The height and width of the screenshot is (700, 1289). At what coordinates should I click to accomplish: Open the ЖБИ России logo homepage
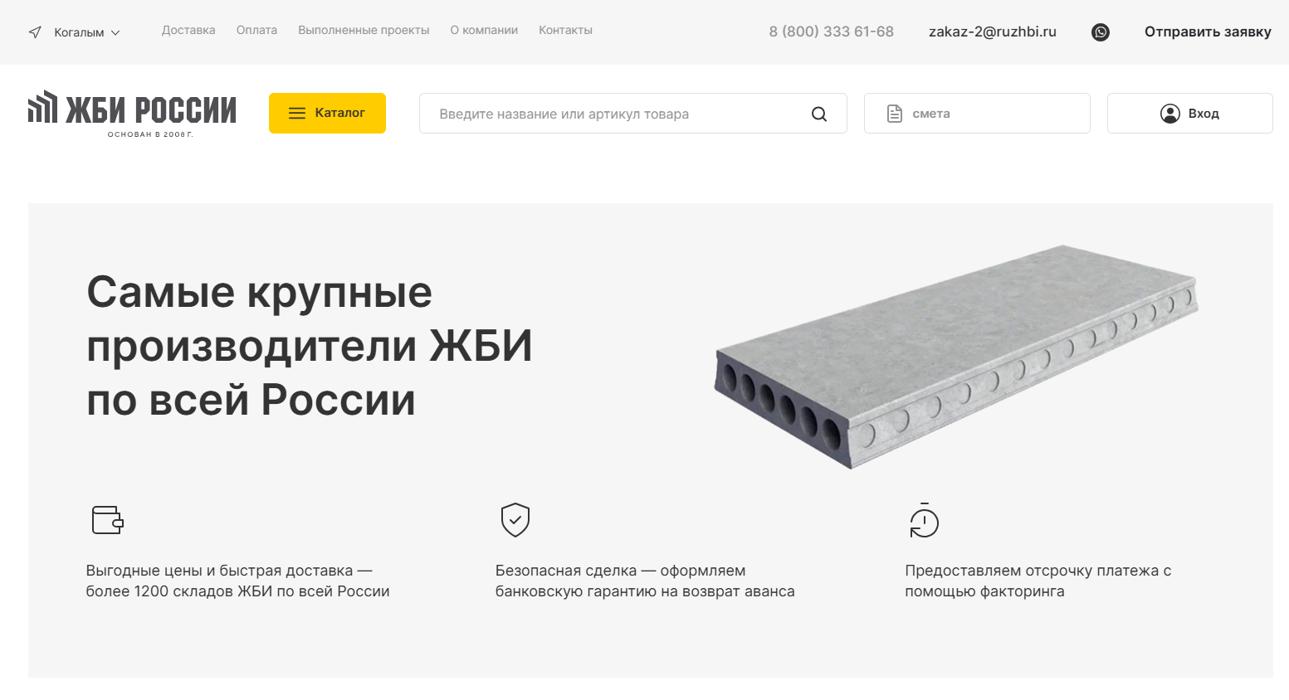click(132, 114)
